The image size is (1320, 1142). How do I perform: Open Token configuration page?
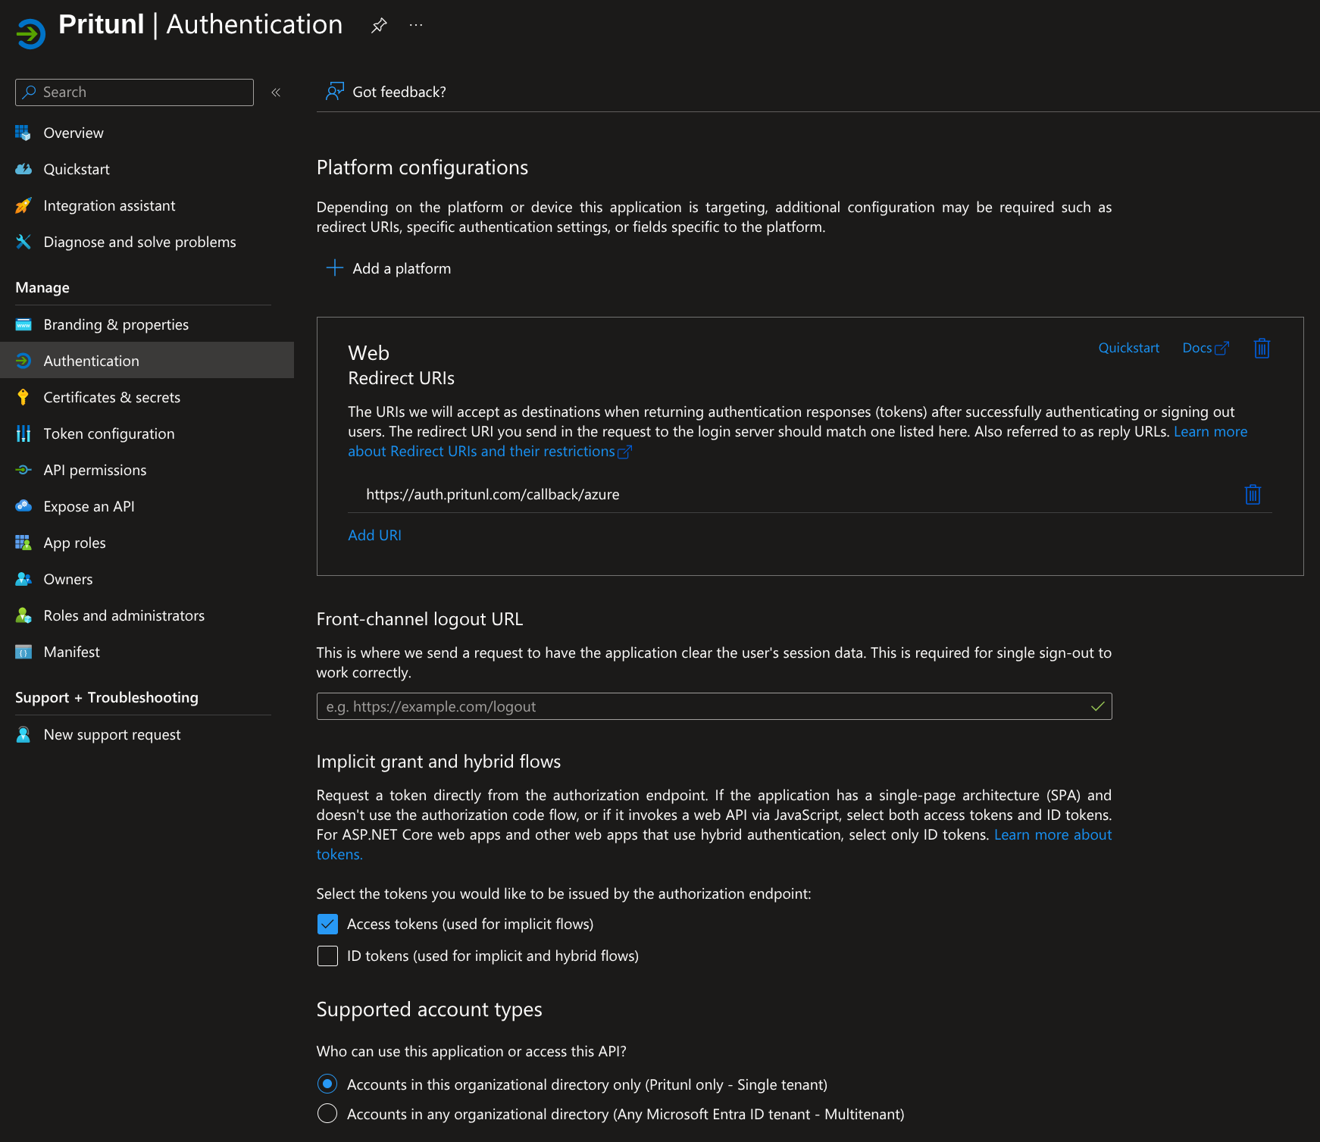109,433
